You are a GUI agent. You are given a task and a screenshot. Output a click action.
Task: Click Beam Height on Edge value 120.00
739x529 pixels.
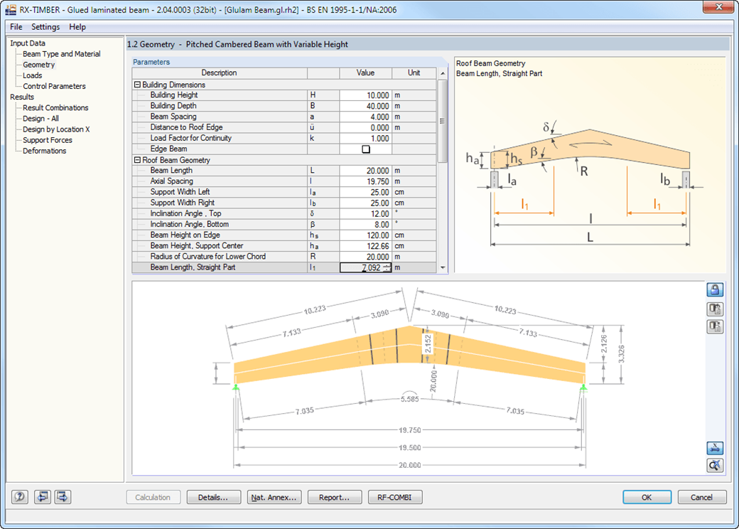pyautogui.click(x=365, y=235)
